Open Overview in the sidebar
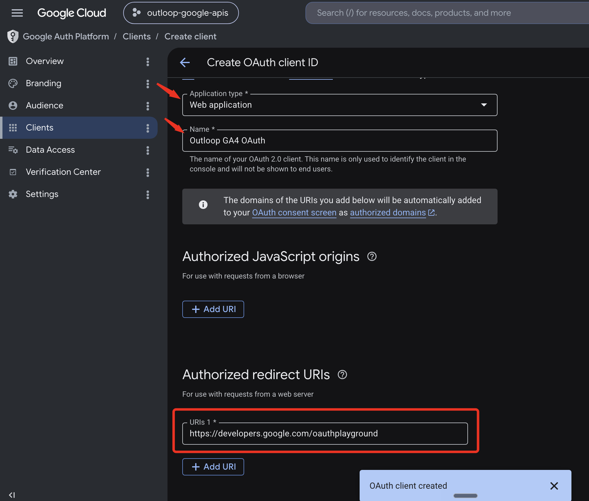Screen dimensions: 589x501 pyautogui.click(x=79, y=61)
